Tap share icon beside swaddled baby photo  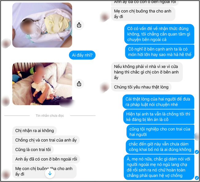(x=79, y=25)
